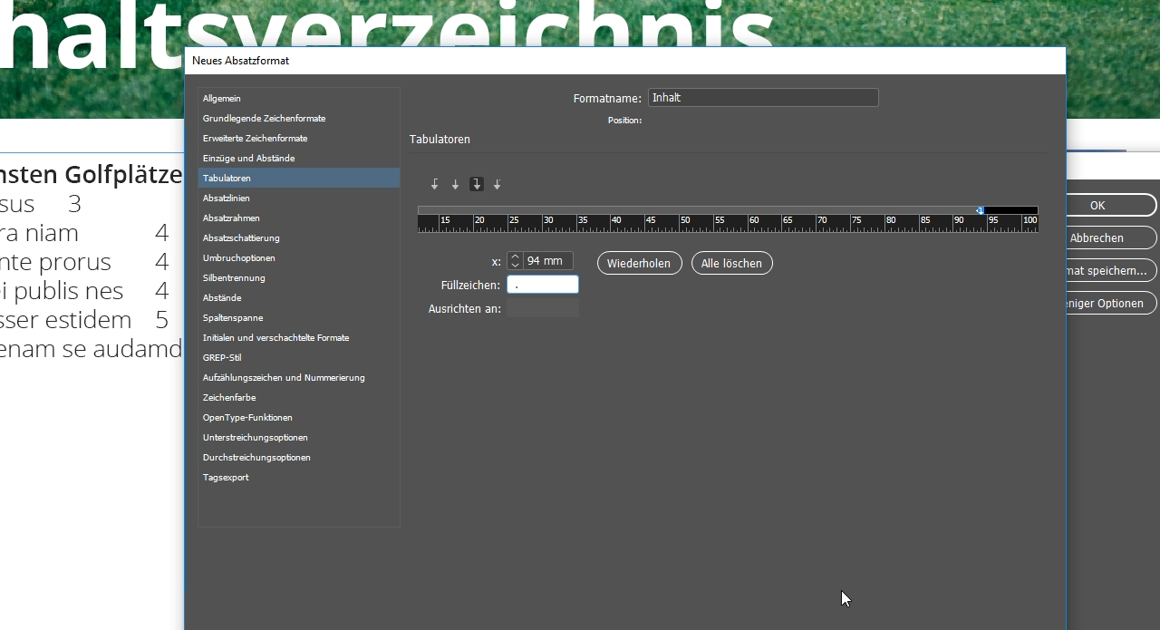Open the GREP-Stil category

[298, 357]
